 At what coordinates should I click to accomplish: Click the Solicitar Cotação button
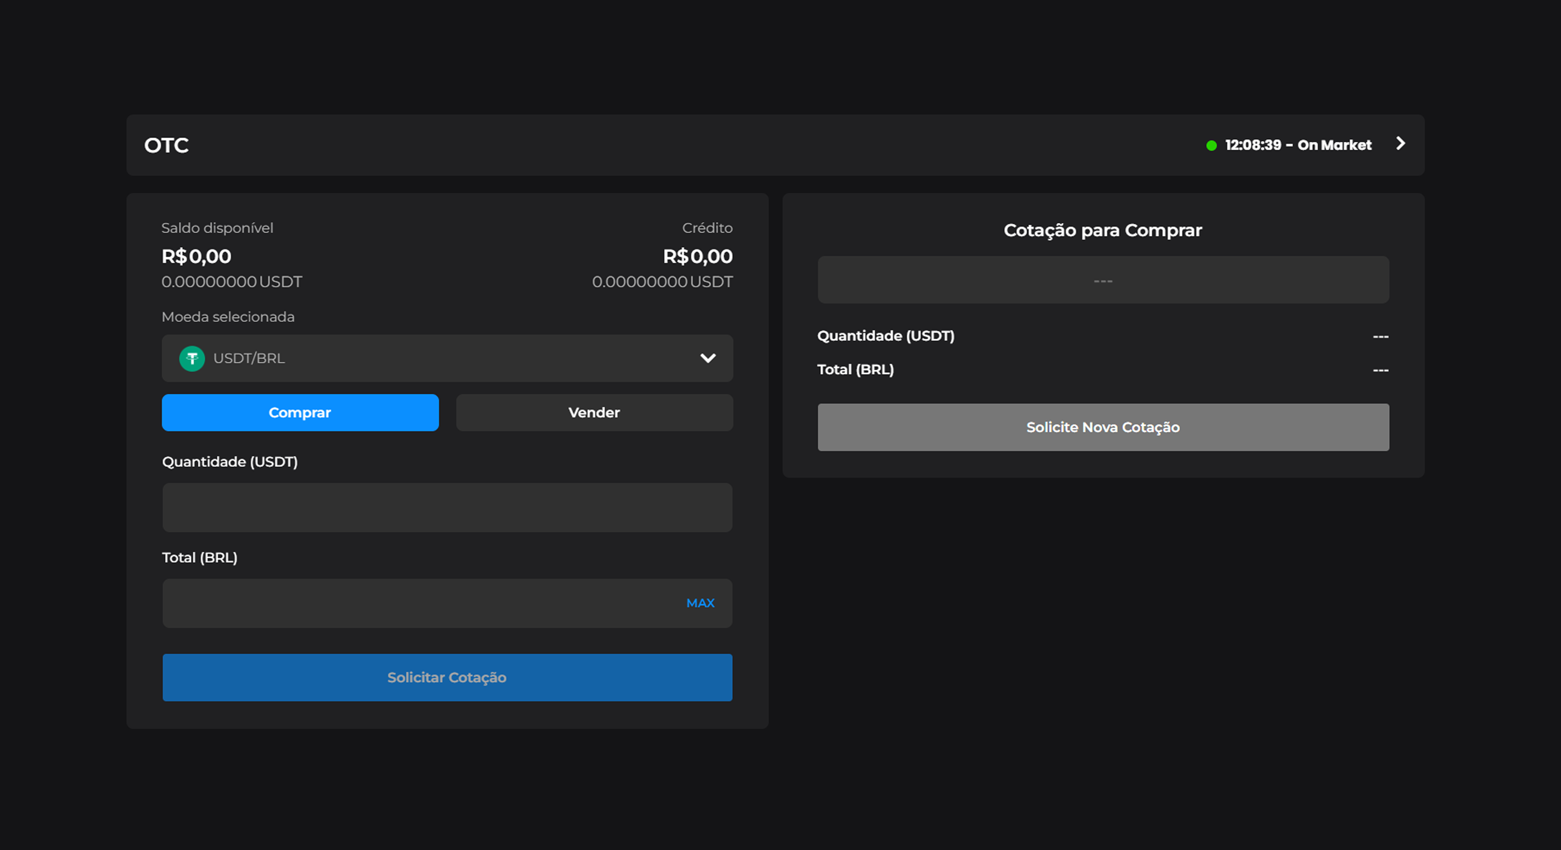(x=447, y=677)
